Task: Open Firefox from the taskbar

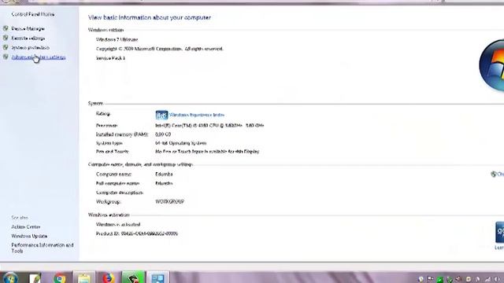Action: [109, 277]
